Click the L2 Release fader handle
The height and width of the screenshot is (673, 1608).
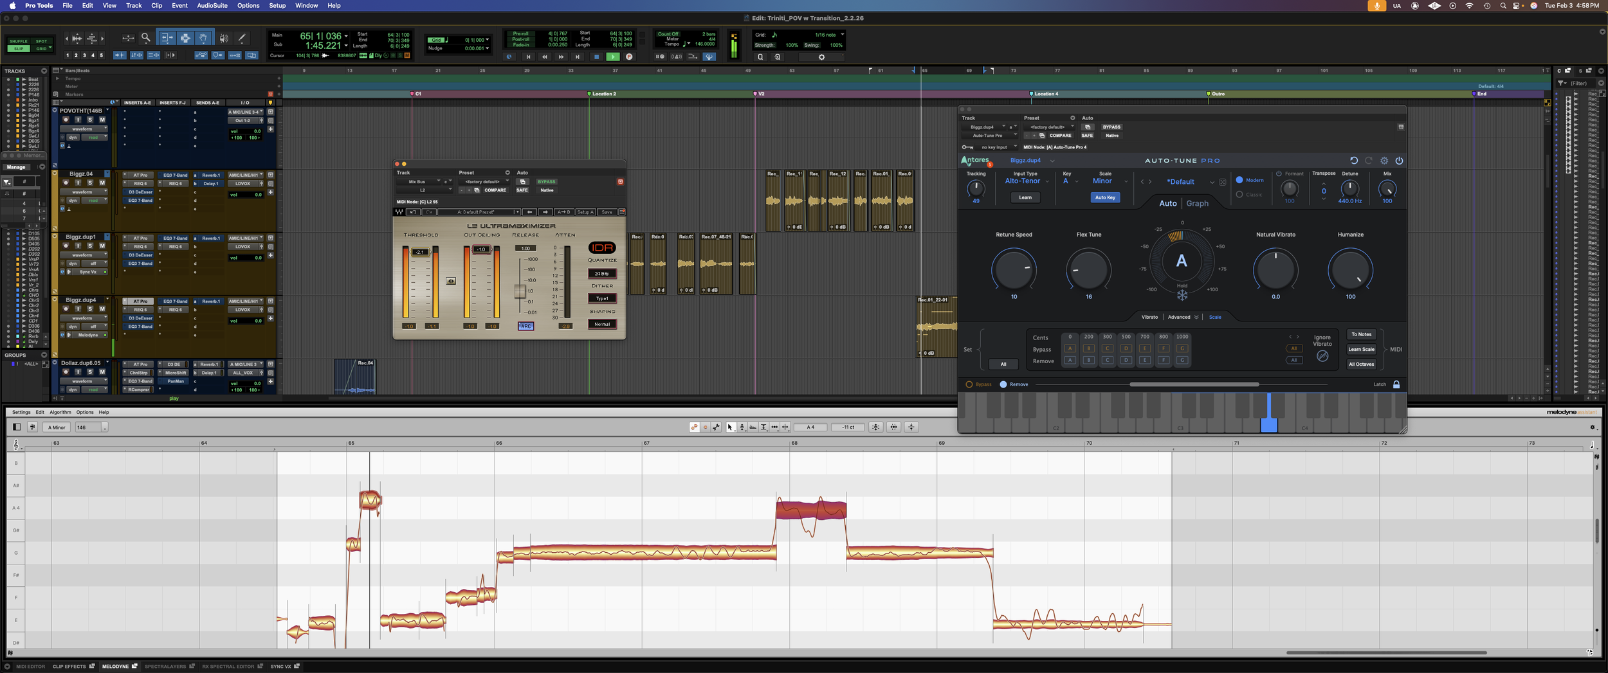pyautogui.click(x=520, y=291)
